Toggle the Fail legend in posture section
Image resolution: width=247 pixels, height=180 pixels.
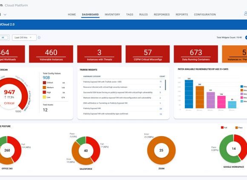pos(222,128)
